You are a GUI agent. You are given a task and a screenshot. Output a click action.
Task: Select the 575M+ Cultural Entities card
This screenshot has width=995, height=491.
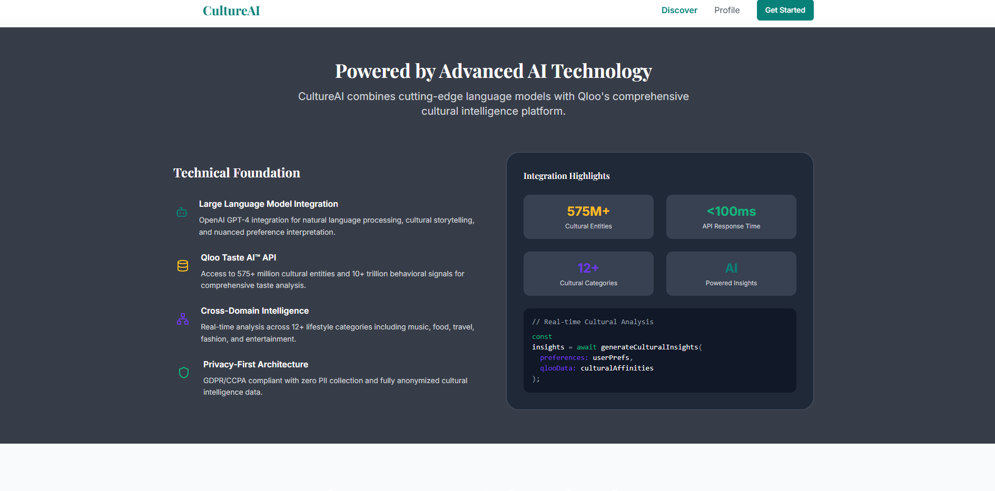[588, 217]
